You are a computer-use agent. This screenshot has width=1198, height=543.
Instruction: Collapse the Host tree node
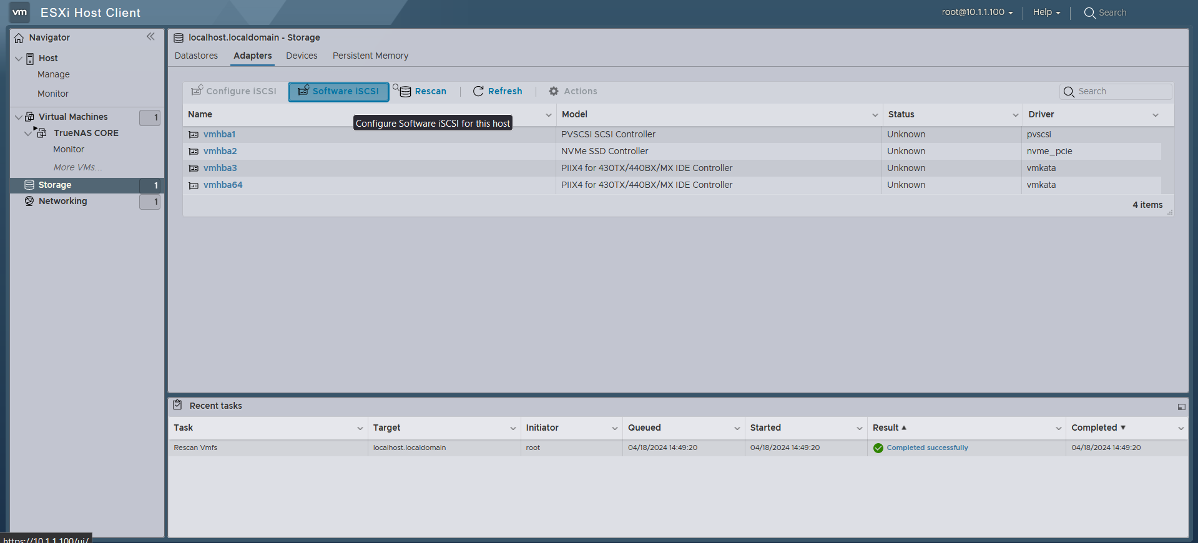coord(19,59)
